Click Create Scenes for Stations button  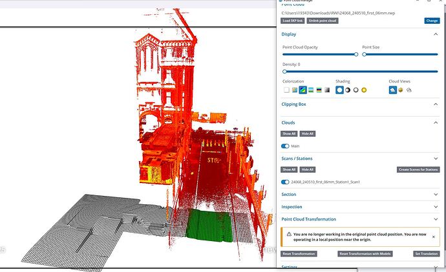(x=418, y=170)
